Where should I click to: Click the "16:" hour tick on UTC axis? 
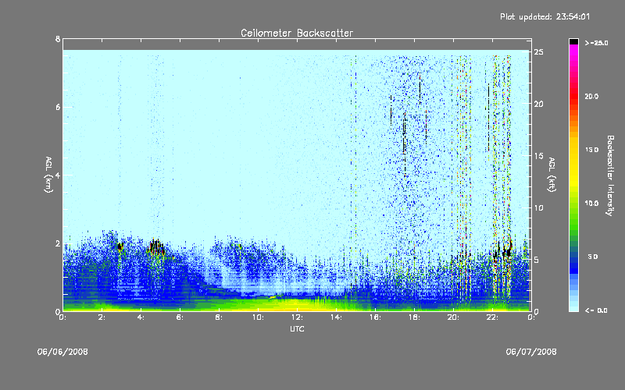coord(375,317)
